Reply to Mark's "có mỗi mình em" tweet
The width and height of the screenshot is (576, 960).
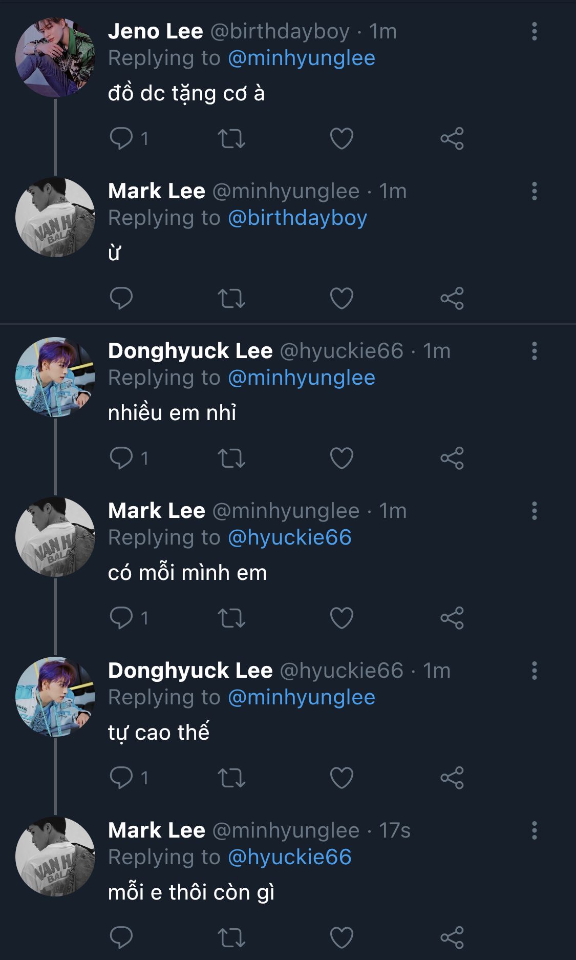[121, 618]
